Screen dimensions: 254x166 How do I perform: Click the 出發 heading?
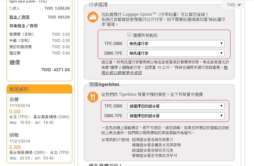(x=14, y=99)
